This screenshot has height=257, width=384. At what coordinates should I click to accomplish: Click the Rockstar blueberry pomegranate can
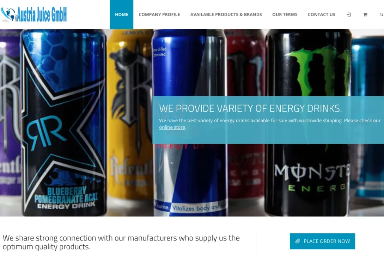pyautogui.click(x=64, y=123)
